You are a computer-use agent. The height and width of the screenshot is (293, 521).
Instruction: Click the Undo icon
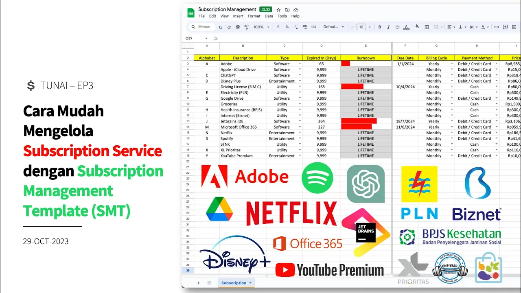pos(221,27)
